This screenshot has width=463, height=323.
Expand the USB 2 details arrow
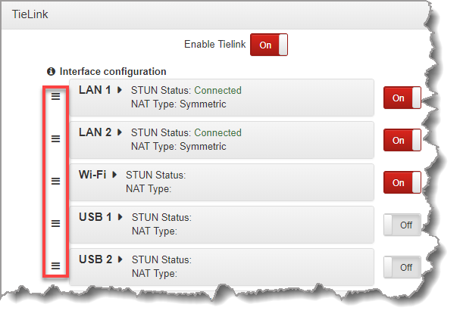click(120, 259)
